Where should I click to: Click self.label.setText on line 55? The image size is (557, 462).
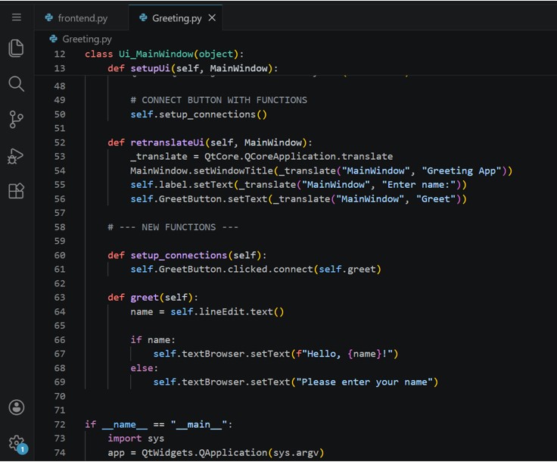[x=182, y=185]
